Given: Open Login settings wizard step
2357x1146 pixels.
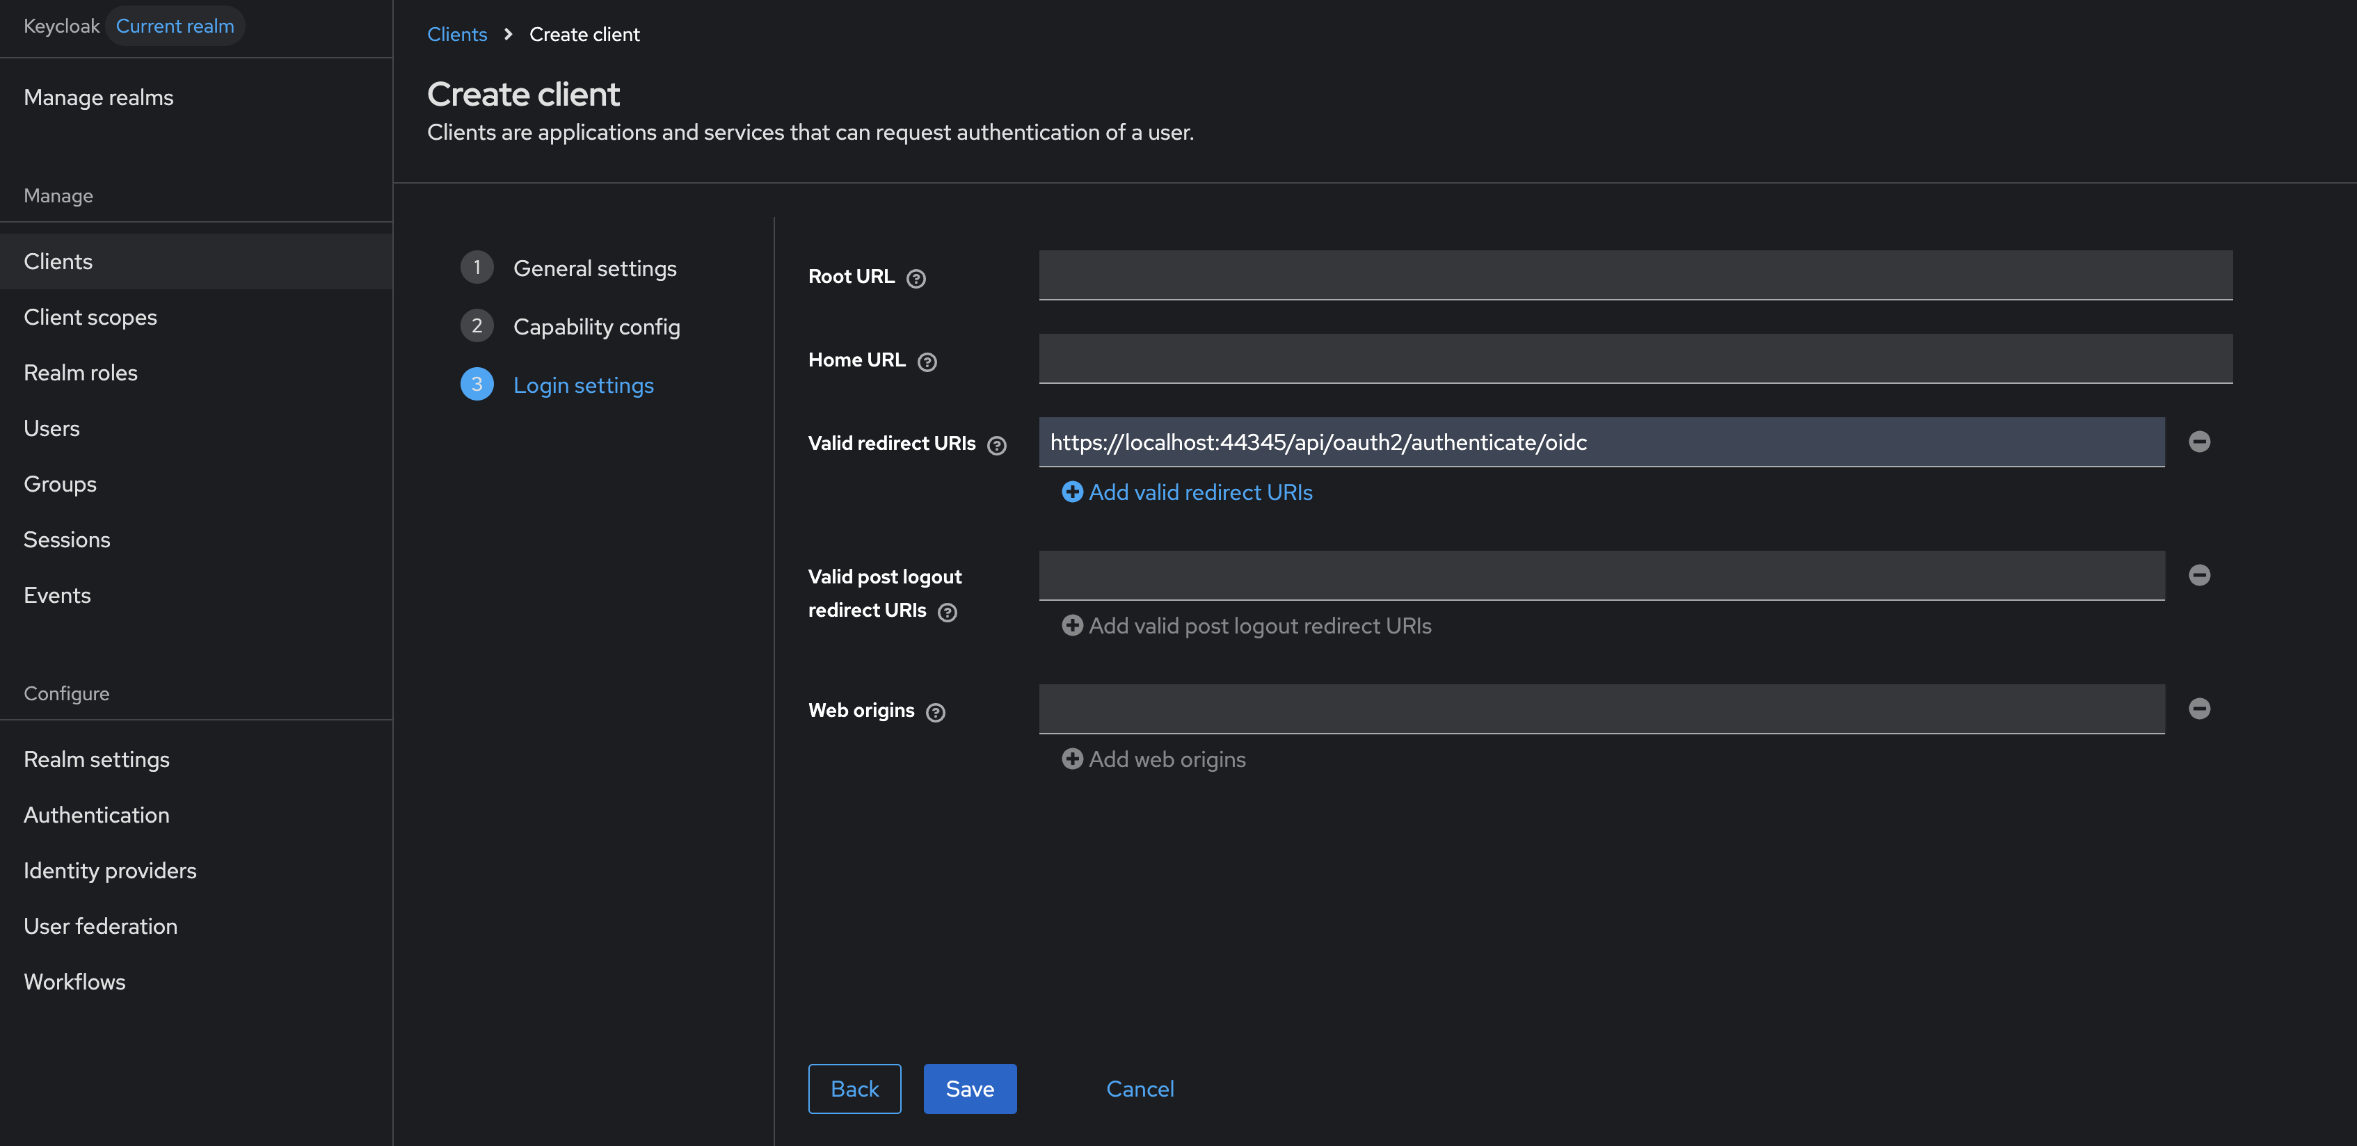Looking at the screenshot, I should tap(583, 385).
